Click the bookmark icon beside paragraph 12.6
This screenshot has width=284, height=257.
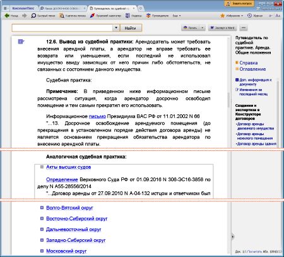[x=21, y=42]
